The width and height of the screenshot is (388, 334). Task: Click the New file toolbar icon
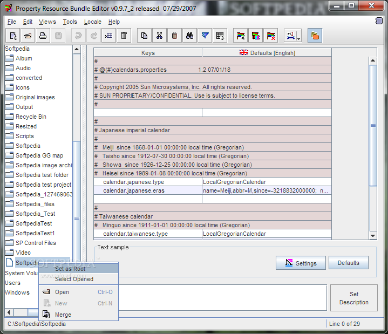coord(13,36)
